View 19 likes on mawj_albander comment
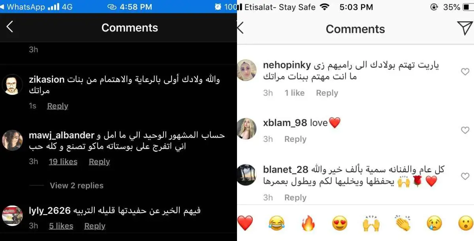The width and height of the screenshot is (474, 241). click(63, 162)
